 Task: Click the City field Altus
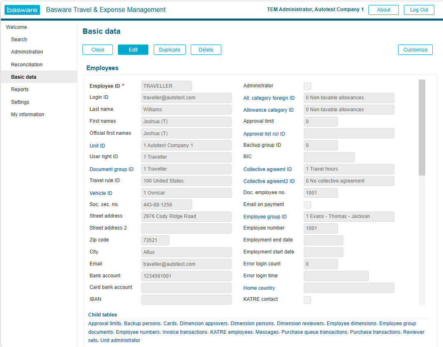coord(186,252)
